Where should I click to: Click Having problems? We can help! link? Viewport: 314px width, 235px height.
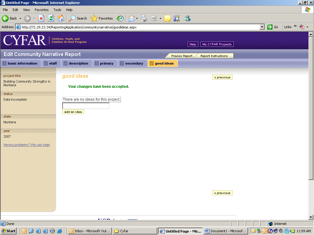click(x=27, y=145)
